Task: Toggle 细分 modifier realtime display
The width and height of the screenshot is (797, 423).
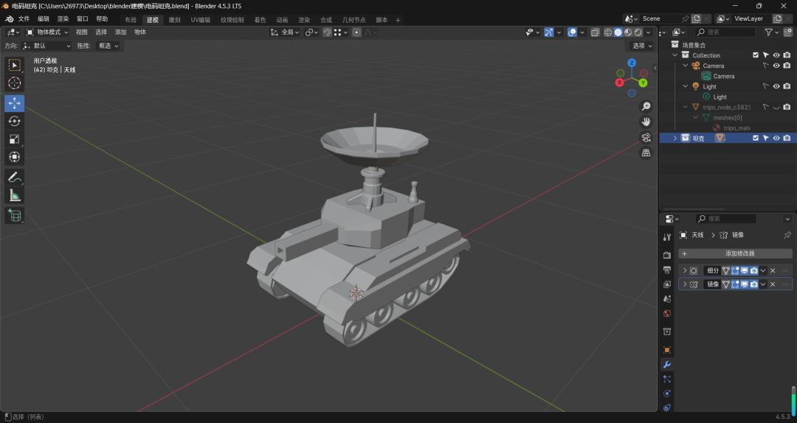Action: tap(744, 270)
